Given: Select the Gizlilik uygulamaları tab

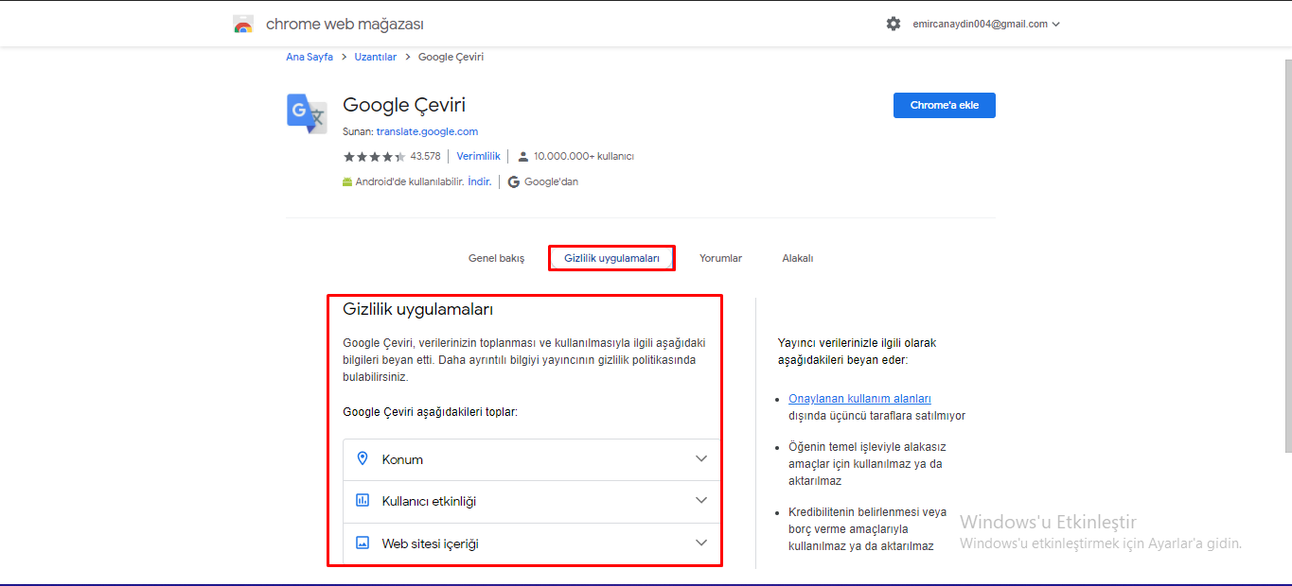Looking at the screenshot, I should click(611, 258).
